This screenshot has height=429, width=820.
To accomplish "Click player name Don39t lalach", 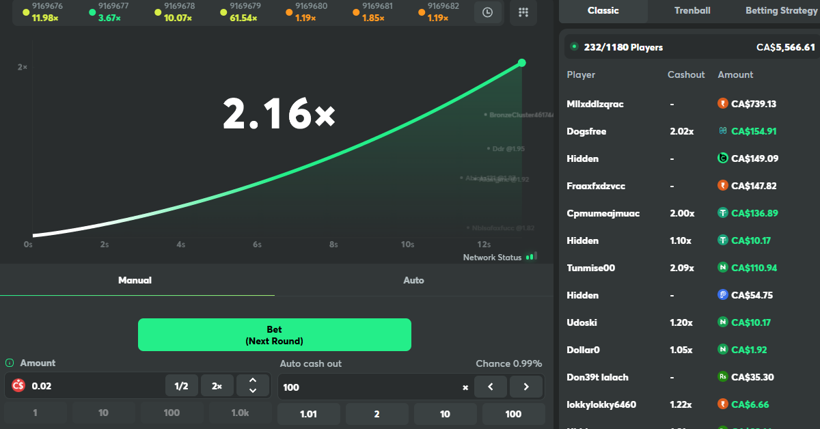I will pyautogui.click(x=598, y=377).
